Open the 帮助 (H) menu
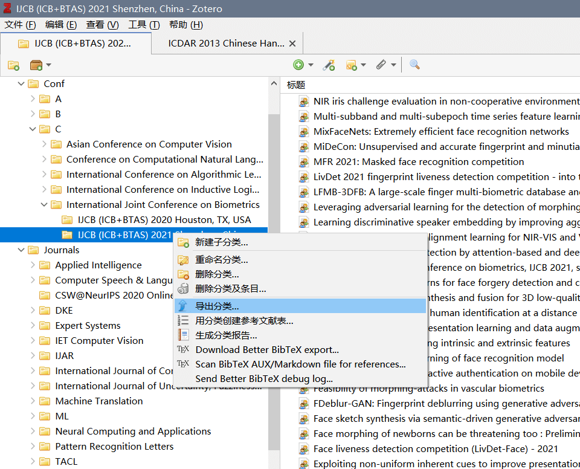This screenshot has width=580, height=469. click(186, 25)
